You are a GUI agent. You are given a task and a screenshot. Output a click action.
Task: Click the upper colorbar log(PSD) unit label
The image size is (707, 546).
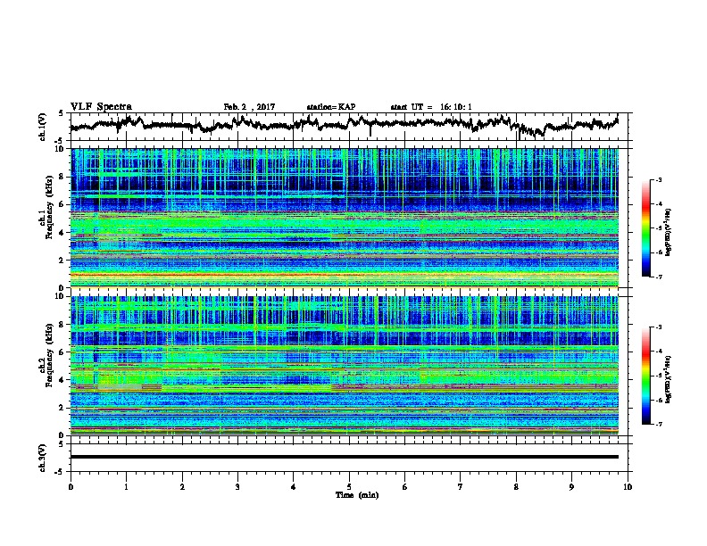point(669,233)
